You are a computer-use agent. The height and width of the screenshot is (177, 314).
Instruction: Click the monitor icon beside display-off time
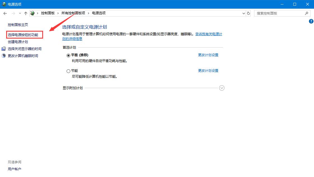point(4,49)
